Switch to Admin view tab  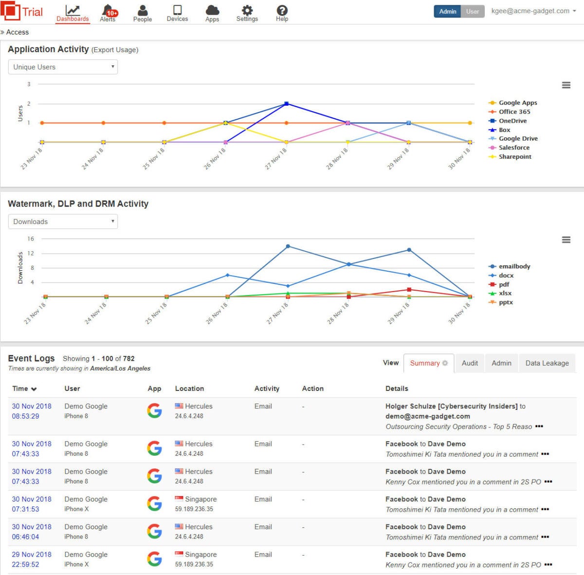click(x=501, y=363)
